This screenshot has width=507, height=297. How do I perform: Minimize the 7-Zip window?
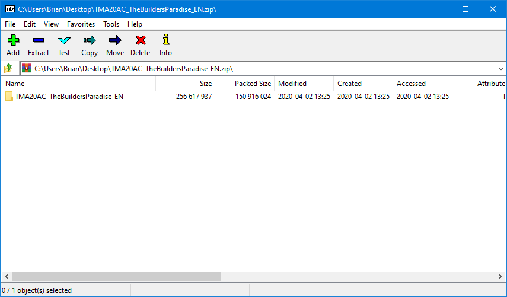[x=439, y=9]
